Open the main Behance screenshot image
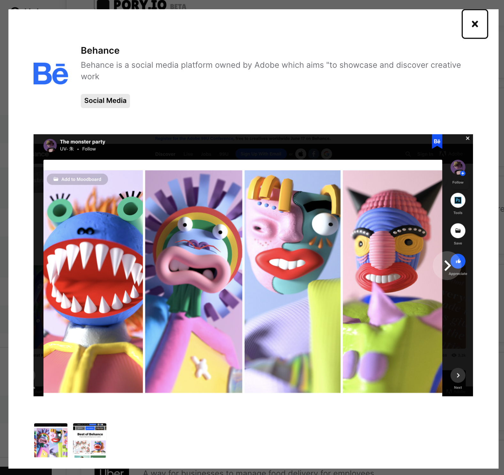This screenshot has height=475, width=504. 253,265
